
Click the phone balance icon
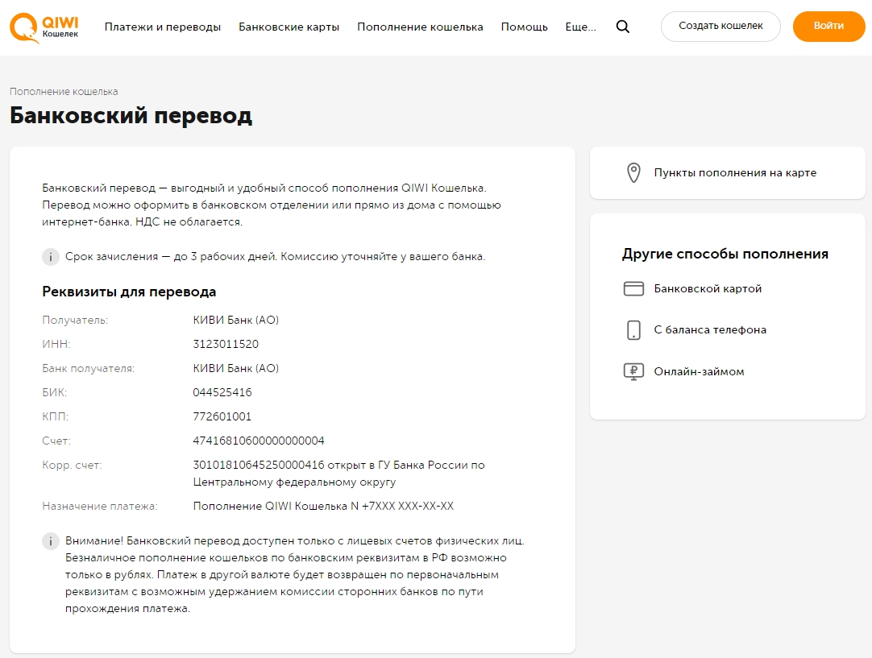633,330
